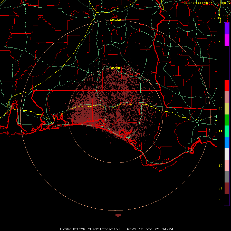Screen dimensions: 231x231
Task: Click the WS blue legend swatch
Action: pyautogui.click(x=227, y=143)
